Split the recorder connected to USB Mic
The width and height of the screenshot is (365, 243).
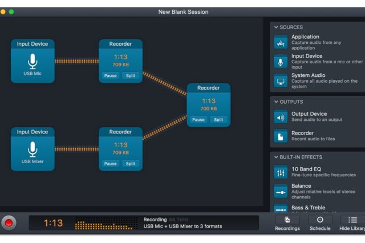[131, 75]
